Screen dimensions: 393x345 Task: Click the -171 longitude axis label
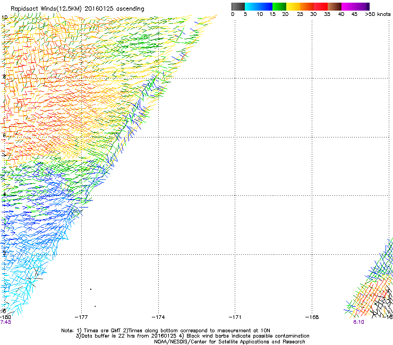click(x=235, y=317)
